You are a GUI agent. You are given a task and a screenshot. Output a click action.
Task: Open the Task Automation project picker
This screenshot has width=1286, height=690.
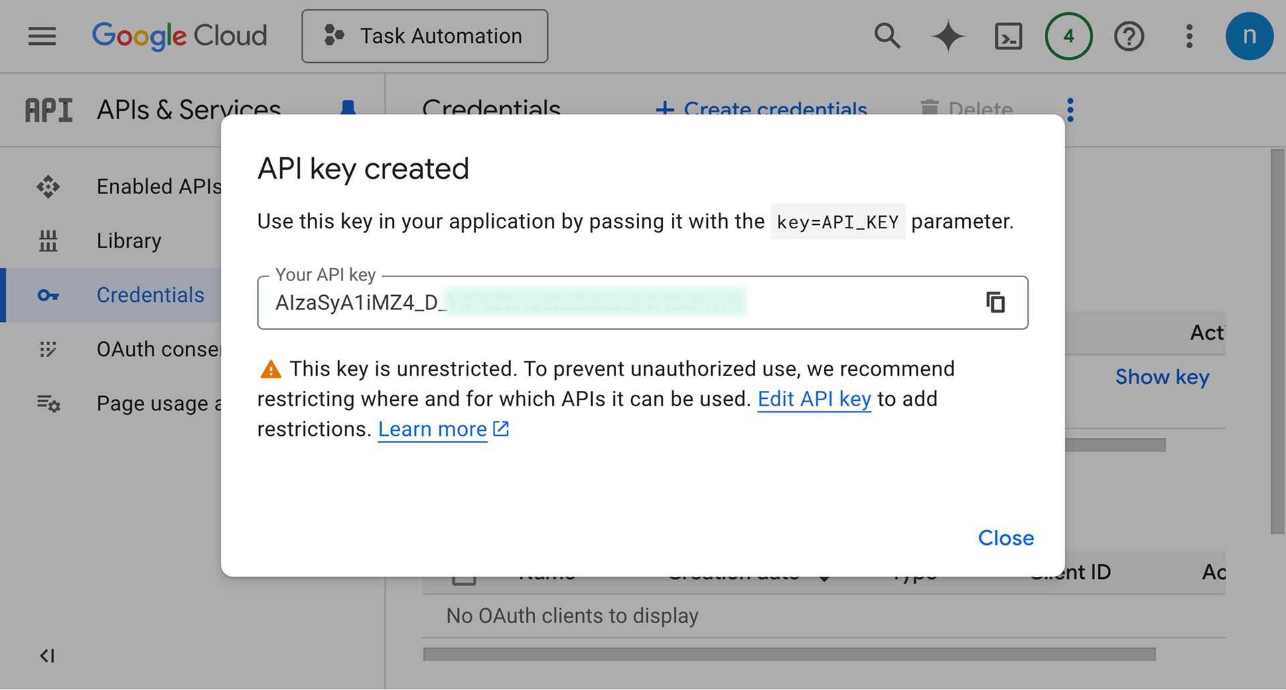click(x=425, y=36)
